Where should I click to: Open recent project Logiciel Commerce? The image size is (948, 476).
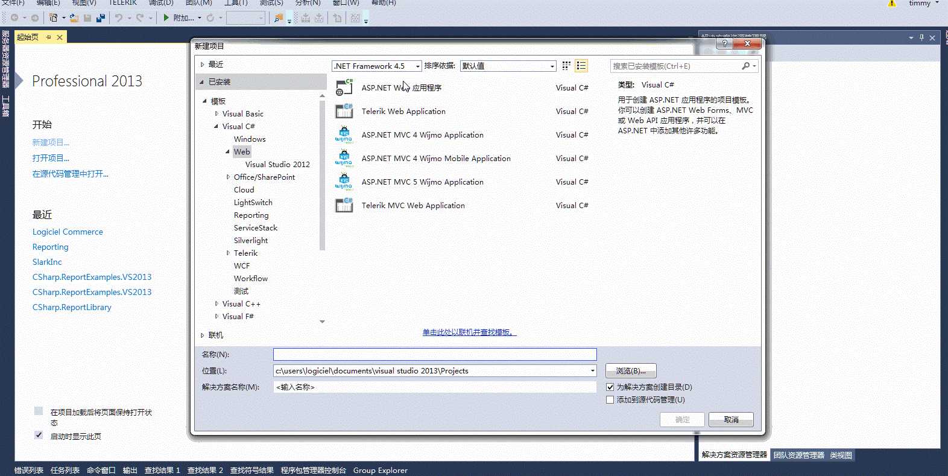68,232
